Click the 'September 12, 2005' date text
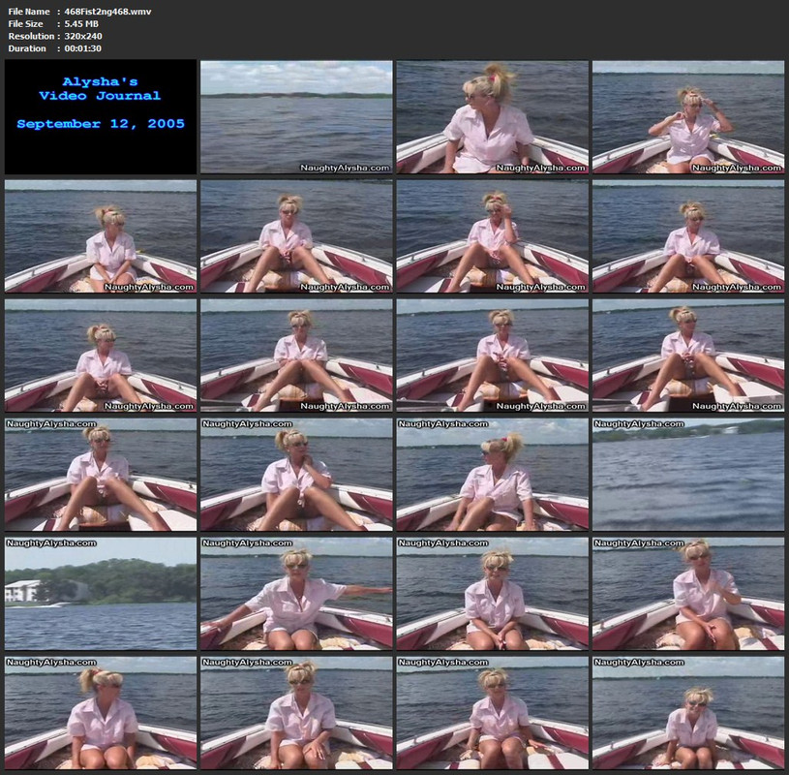Screen dimensions: 789x775 pyautogui.click(x=101, y=124)
